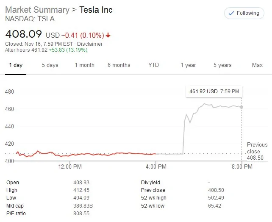Click the Previous close label on chart
The width and height of the screenshot is (272, 222).
[257, 148]
